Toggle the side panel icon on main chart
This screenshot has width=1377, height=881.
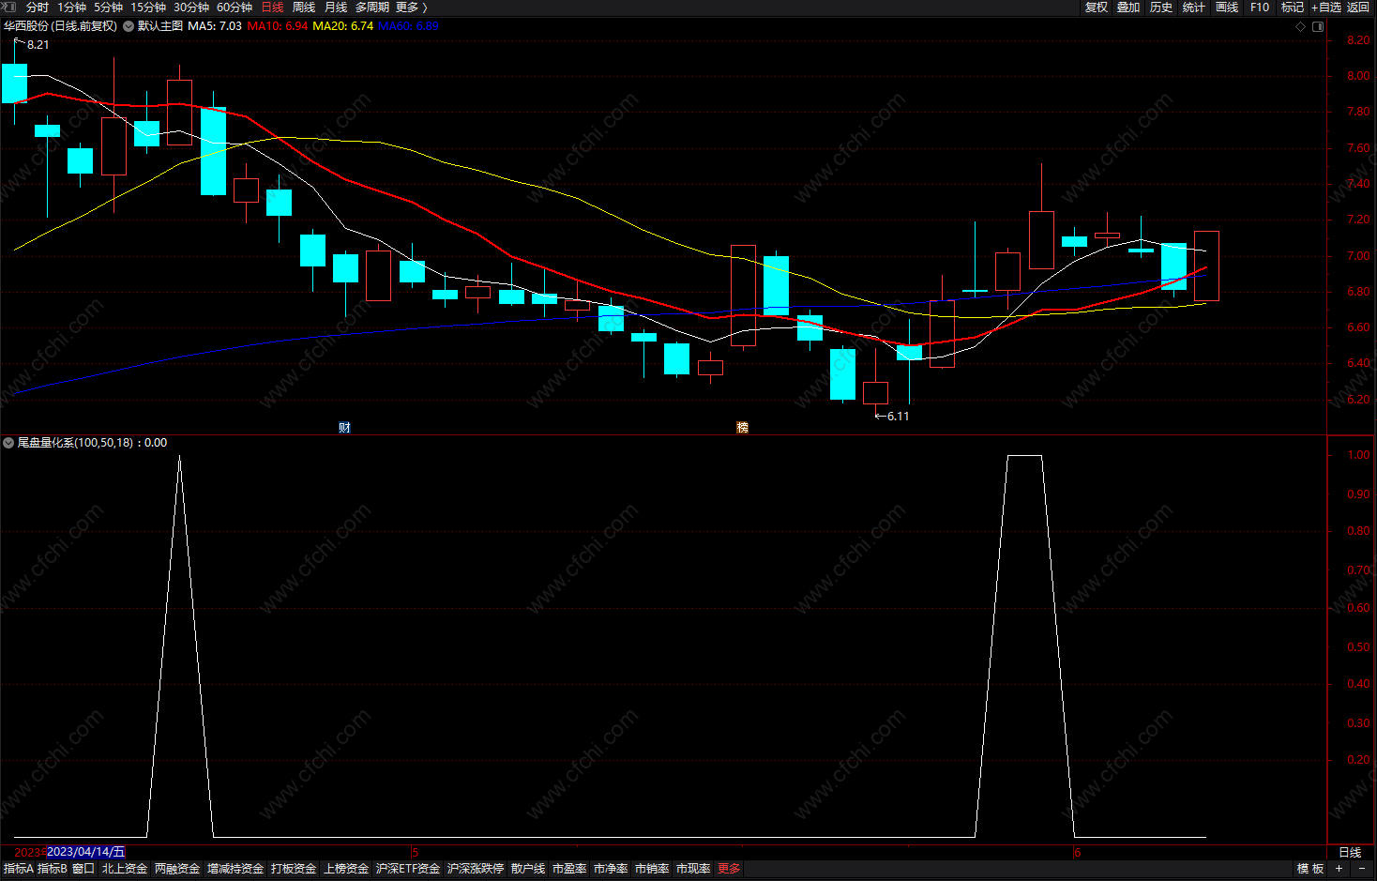(1317, 26)
